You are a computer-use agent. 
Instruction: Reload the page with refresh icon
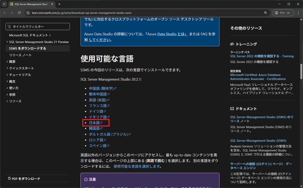pyautogui.click(x=19, y=13)
